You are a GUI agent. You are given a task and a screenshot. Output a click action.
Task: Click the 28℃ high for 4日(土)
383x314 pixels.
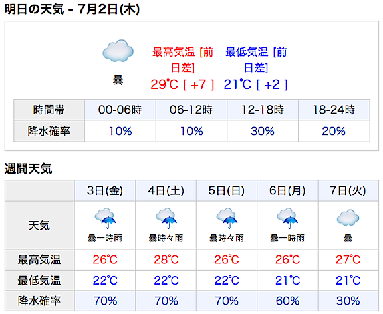click(166, 259)
